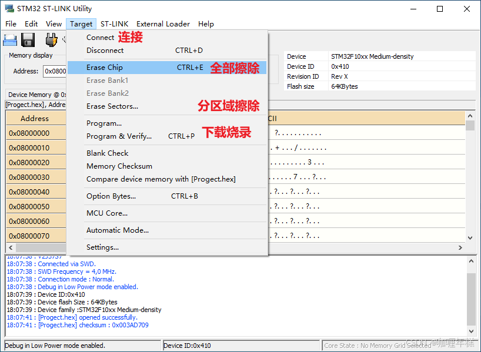Click status bar Core State field
Image resolution: width=481 pixels, height=352 pixels.
(x=399, y=346)
